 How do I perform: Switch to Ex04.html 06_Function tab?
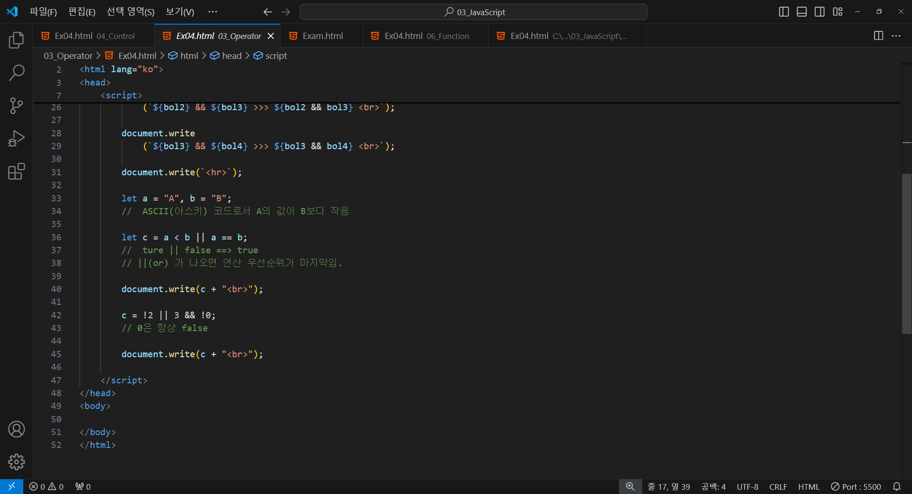point(426,36)
